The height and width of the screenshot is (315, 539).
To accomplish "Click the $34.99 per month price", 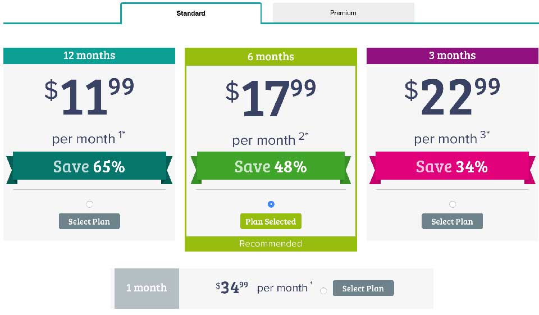I will (232, 287).
